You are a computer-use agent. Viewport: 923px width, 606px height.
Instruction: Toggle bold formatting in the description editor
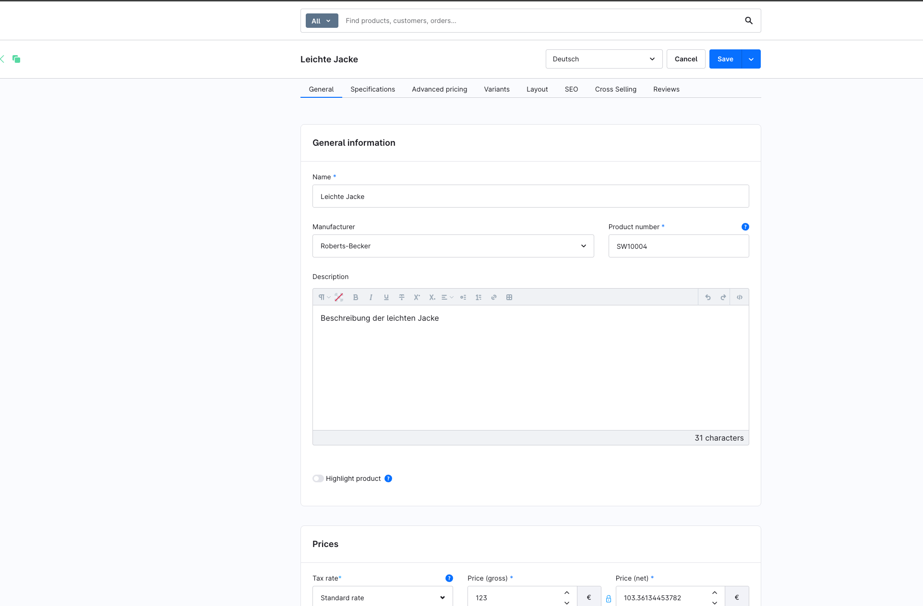[355, 297]
